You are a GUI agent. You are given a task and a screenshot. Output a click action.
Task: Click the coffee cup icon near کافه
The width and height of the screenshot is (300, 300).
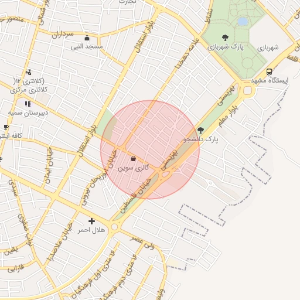point(6,127)
